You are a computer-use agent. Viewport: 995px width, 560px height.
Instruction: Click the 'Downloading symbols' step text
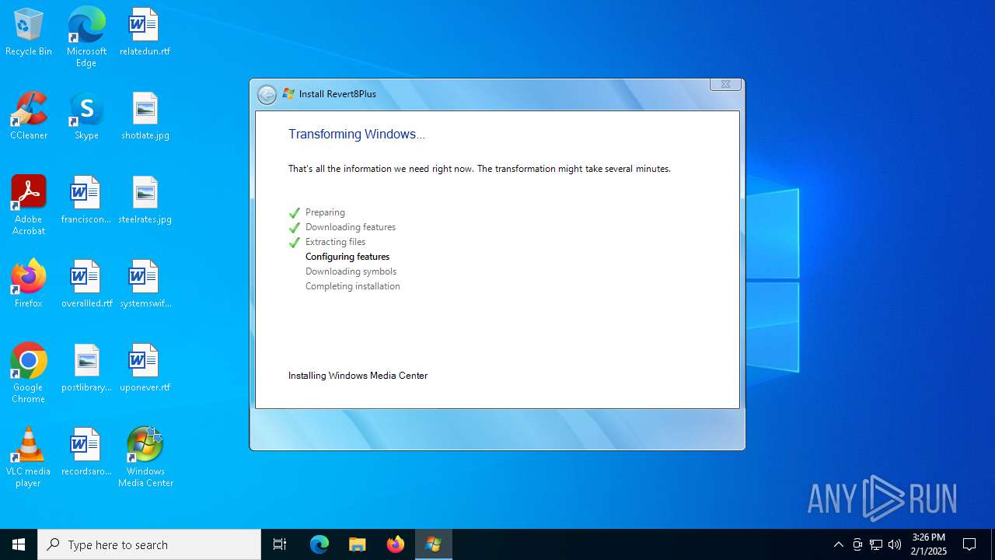pos(351,271)
